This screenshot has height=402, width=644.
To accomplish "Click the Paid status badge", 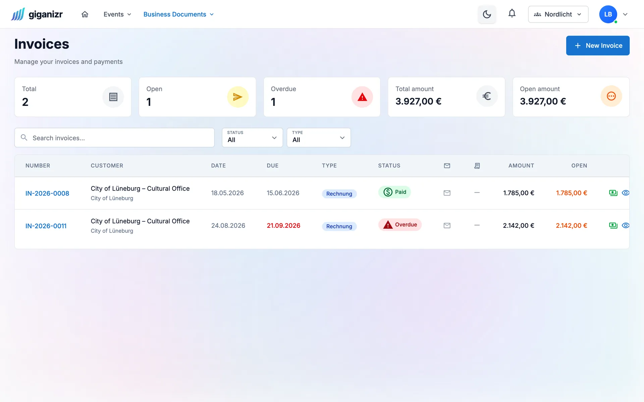I will coord(394,192).
